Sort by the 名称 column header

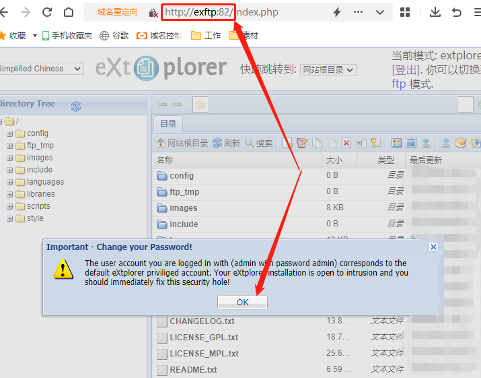coord(237,160)
